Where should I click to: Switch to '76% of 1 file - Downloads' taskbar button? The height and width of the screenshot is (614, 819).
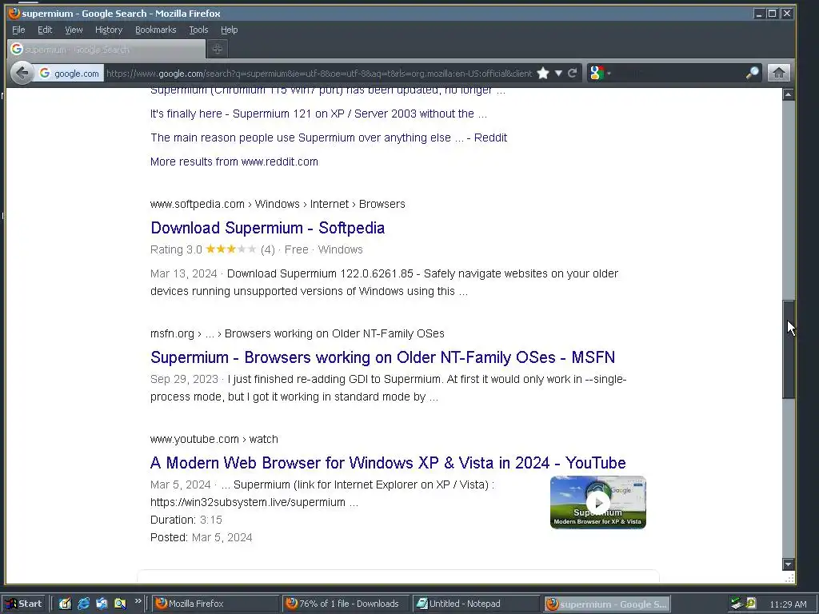point(346,604)
